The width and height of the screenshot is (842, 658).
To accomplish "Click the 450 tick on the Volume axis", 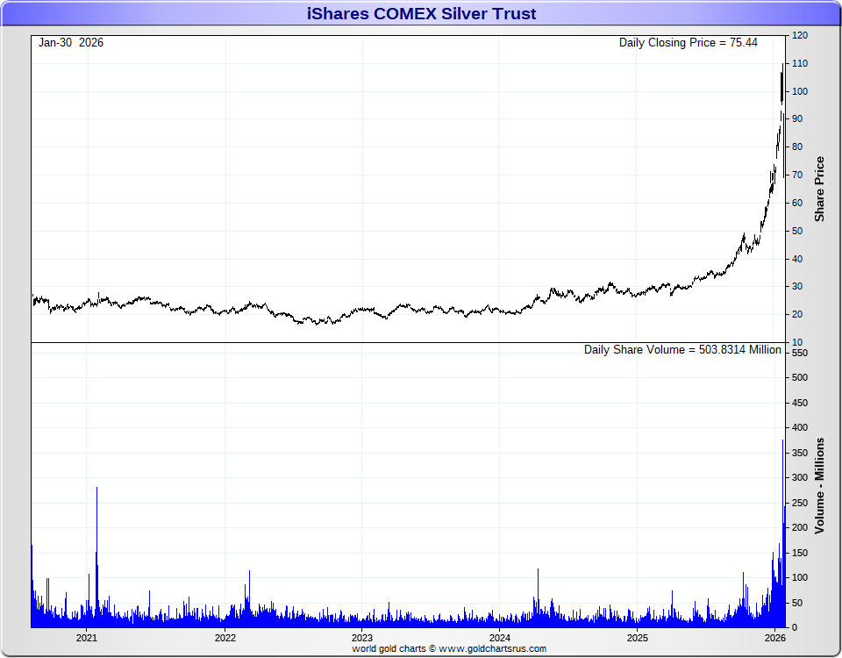I will 800,403.
